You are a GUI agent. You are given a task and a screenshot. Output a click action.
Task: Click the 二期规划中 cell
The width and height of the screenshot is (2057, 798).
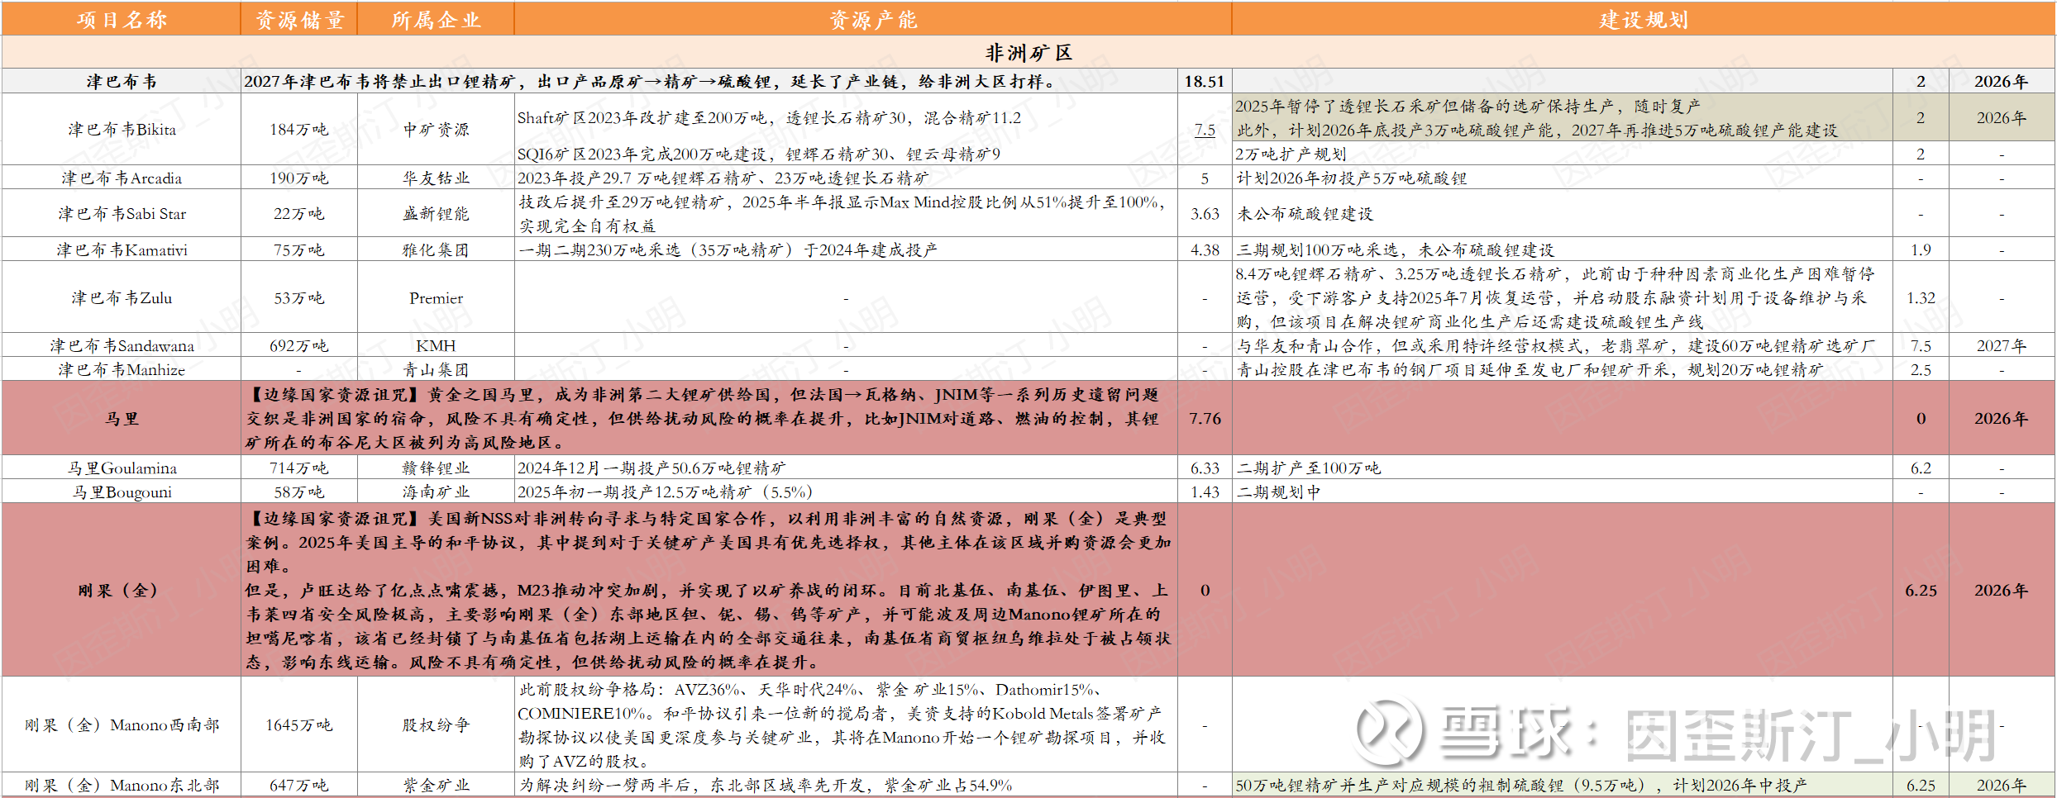[1563, 492]
